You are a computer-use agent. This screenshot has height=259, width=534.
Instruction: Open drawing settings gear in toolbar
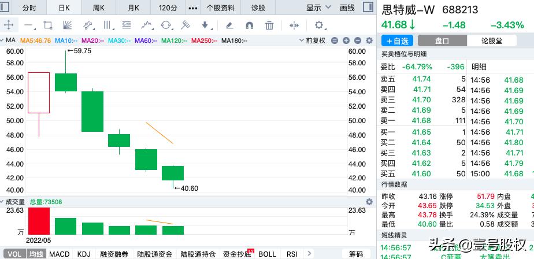(x=319, y=25)
